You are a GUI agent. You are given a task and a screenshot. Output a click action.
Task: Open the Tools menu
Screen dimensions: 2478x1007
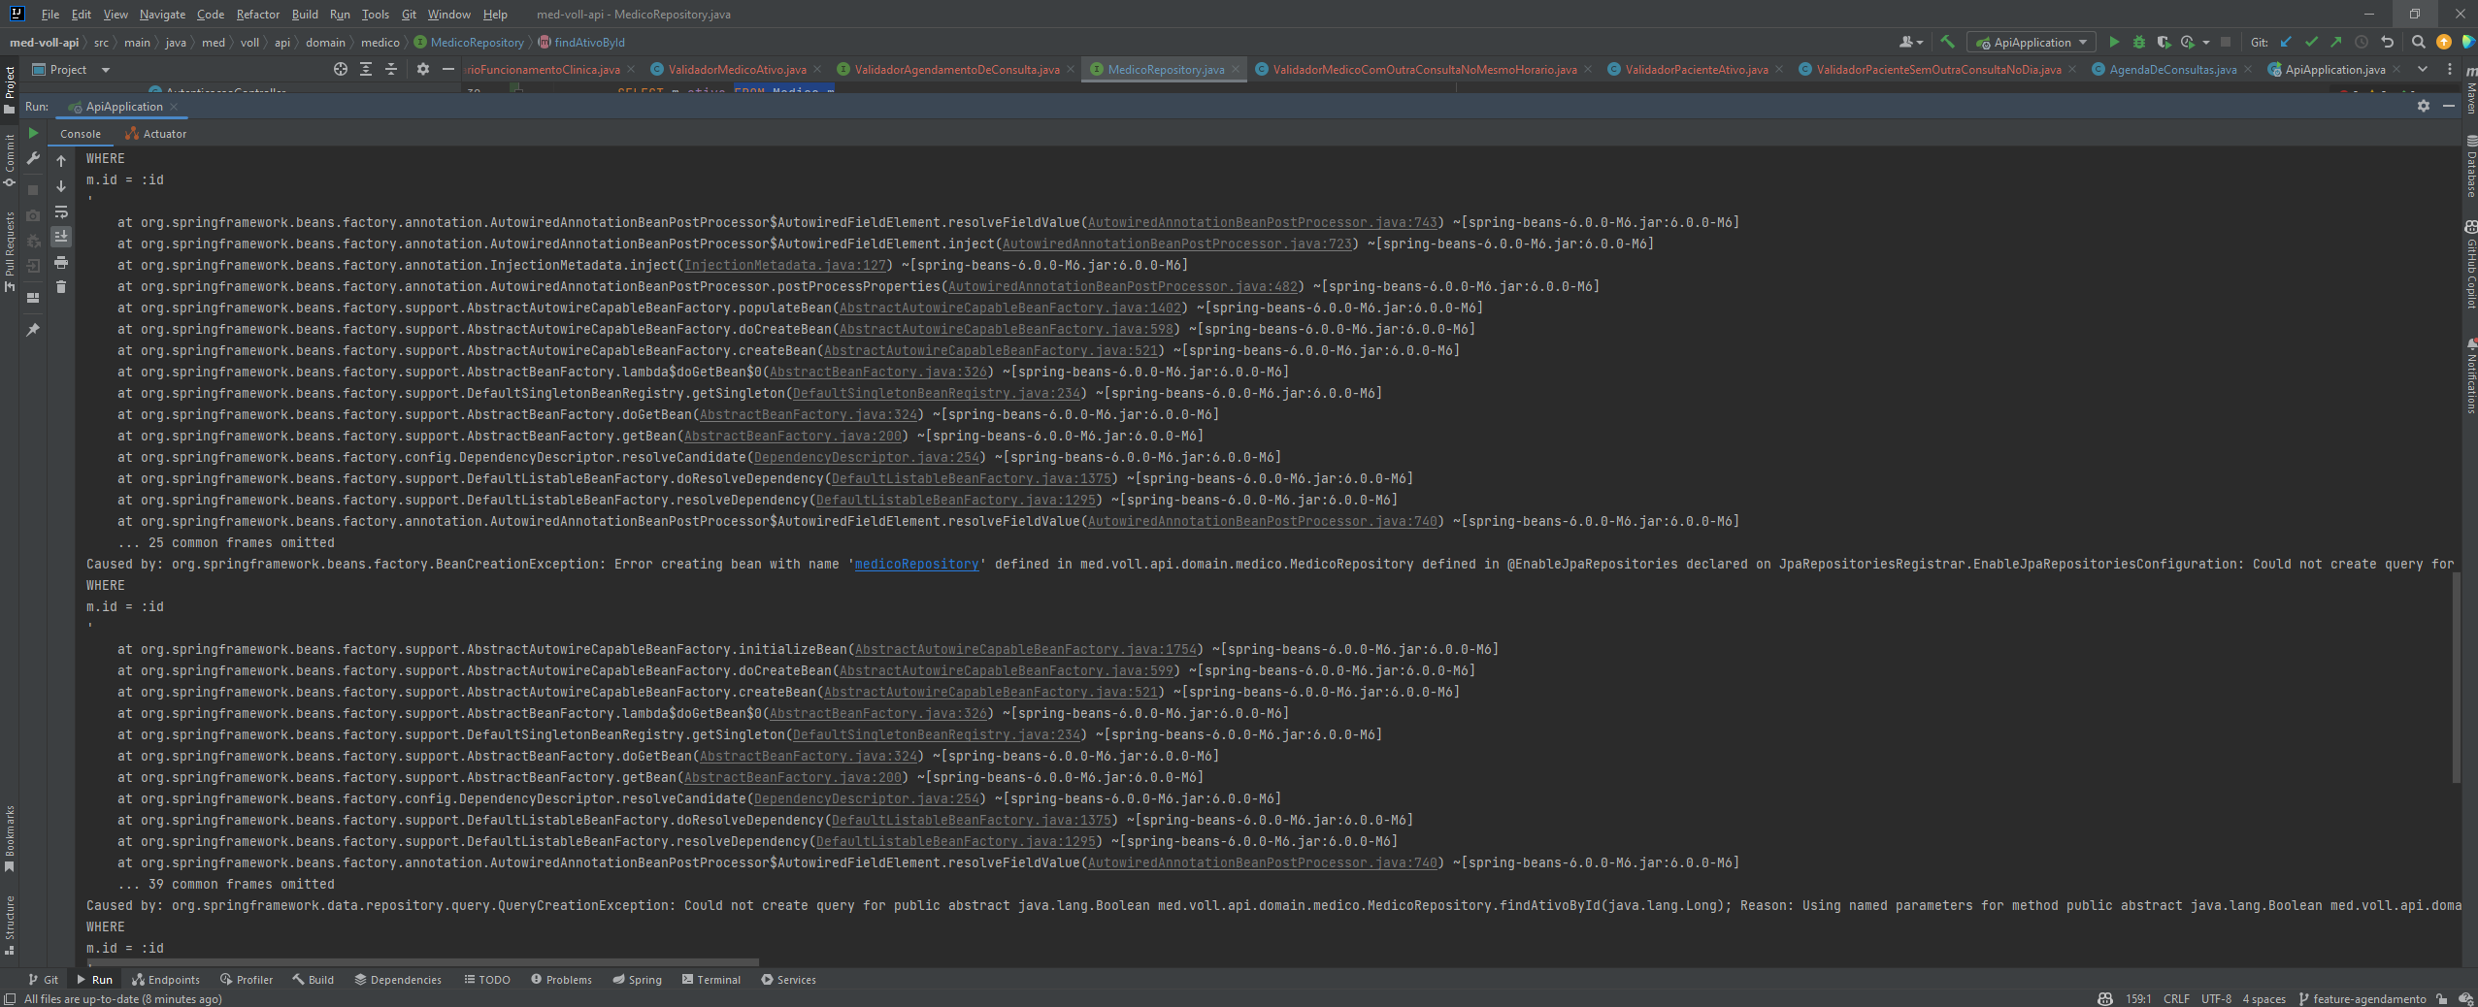pos(375,15)
